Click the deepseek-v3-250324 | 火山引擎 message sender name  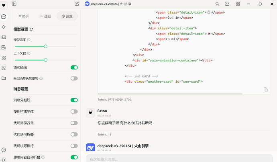[x=123, y=146]
